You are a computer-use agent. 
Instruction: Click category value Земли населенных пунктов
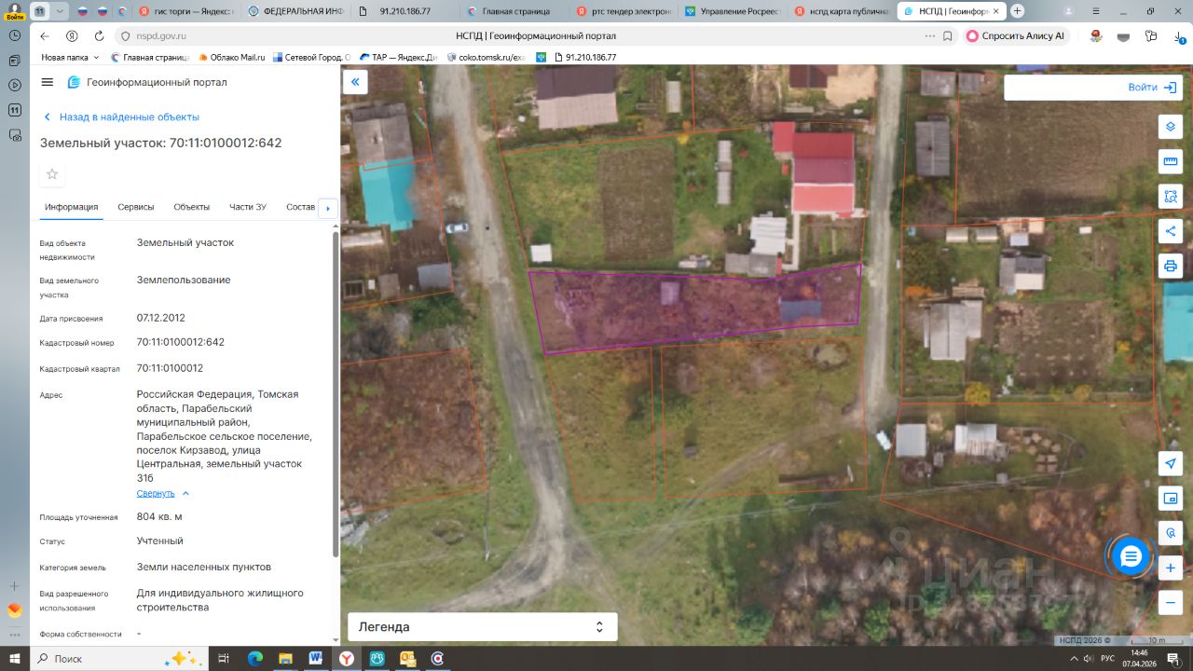[204, 567]
